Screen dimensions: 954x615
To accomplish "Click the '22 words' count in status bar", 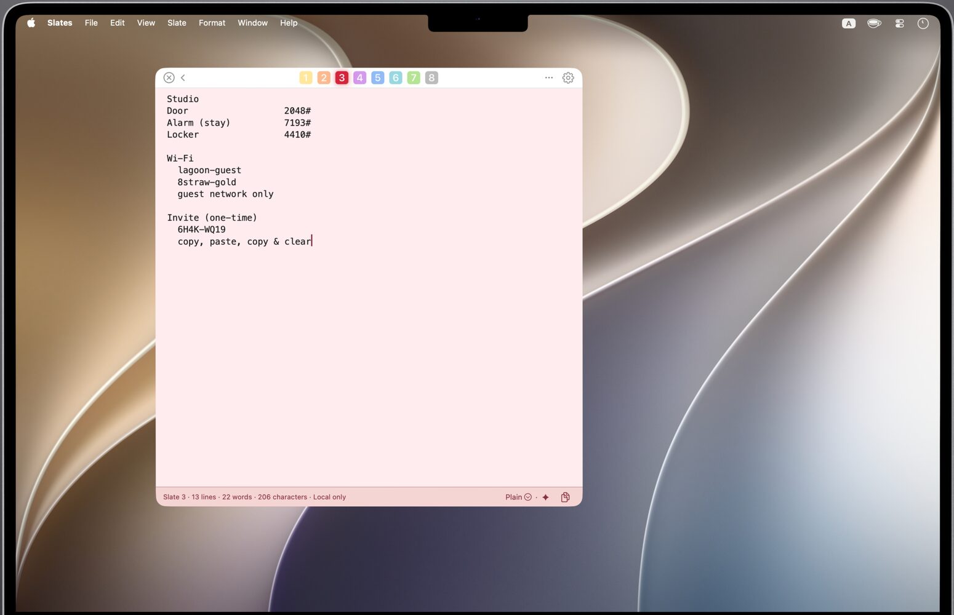I will [x=237, y=497].
